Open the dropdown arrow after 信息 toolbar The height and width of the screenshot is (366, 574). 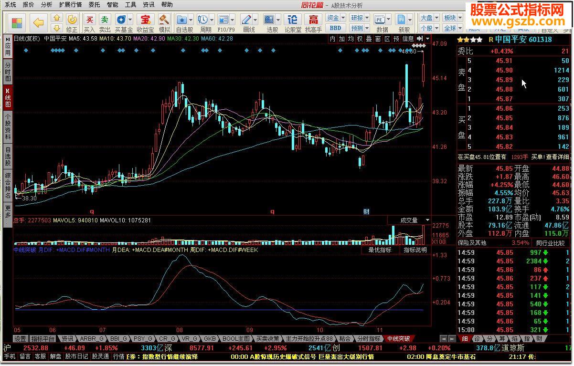coord(427,39)
